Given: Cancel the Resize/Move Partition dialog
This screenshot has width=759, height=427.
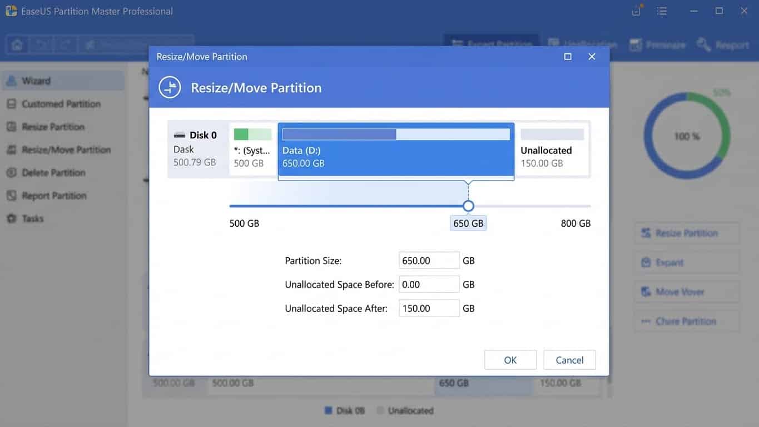Looking at the screenshot, I should coord(569,360).
